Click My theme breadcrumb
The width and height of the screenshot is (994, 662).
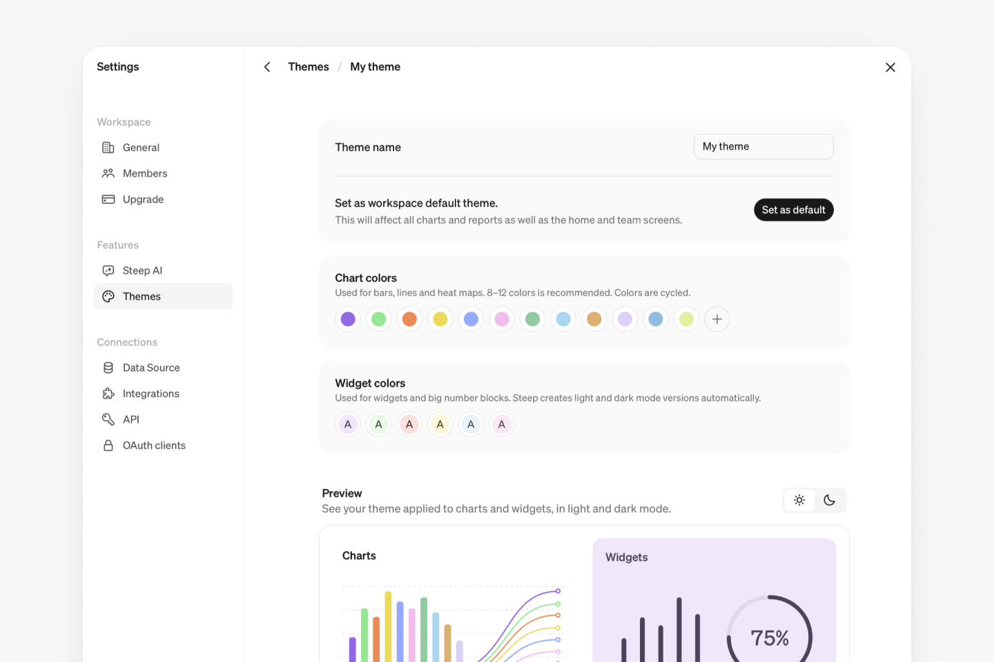pos(375,67)
